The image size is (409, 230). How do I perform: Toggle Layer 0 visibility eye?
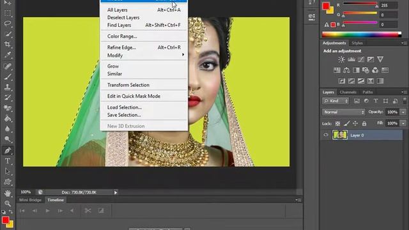[326, 135]
